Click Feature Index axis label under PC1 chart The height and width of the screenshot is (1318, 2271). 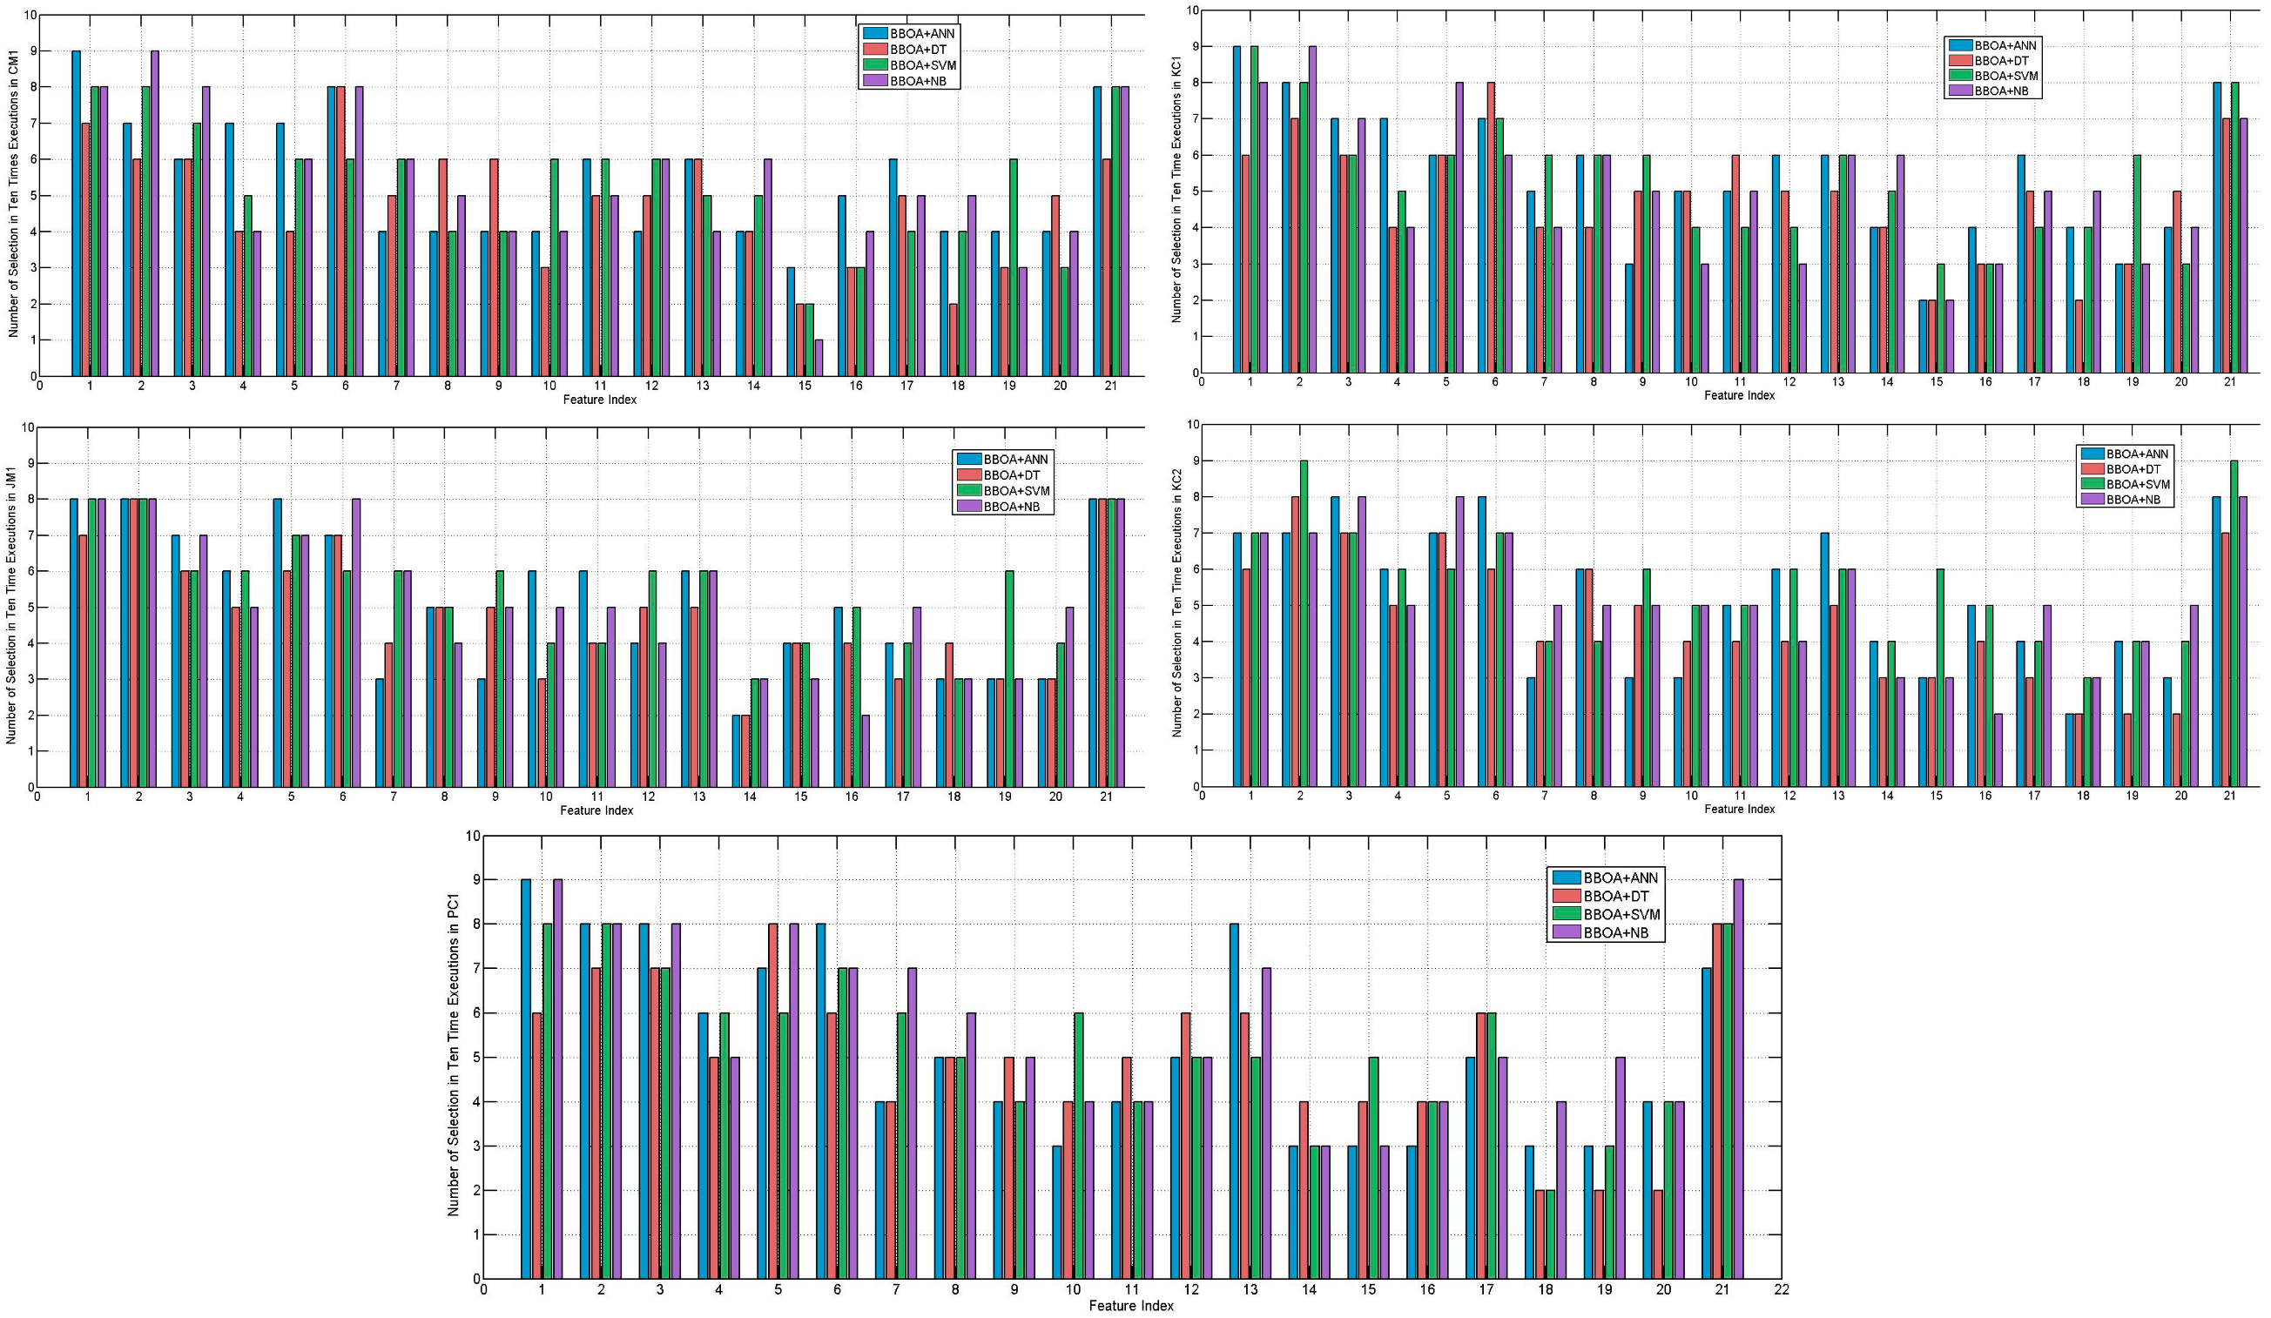click(x=1131, y=1306)
